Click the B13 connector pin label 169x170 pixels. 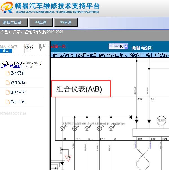coord(103,139)
